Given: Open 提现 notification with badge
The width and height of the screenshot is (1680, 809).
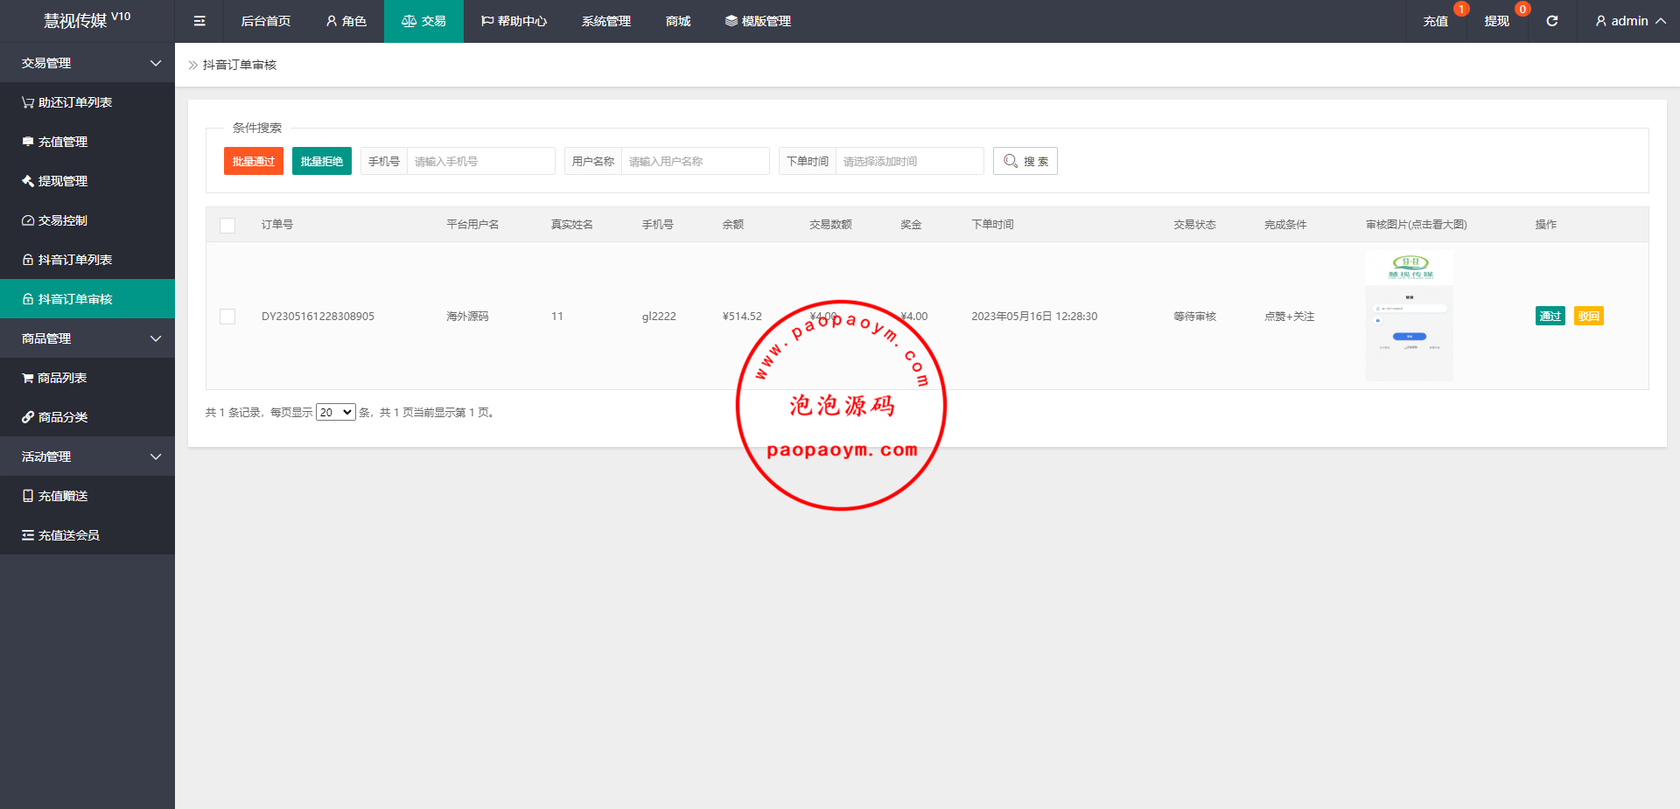Looking at the screenshot, I should (x=1496, y=21).
